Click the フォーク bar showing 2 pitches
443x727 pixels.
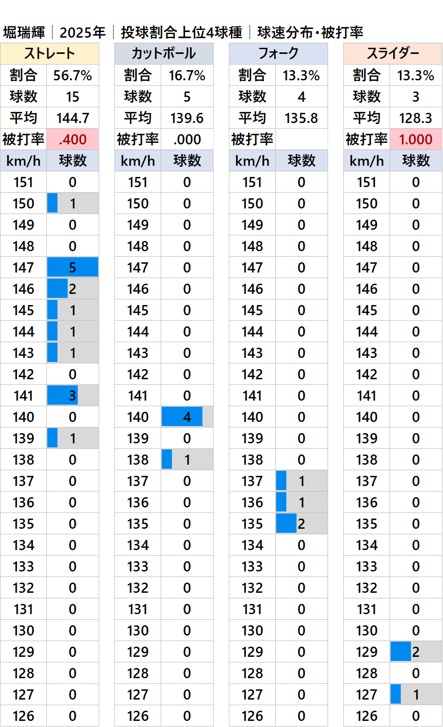(286, 524)
